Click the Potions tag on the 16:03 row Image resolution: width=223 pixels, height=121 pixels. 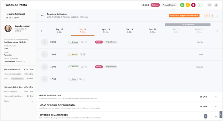[x=99, y=67]
